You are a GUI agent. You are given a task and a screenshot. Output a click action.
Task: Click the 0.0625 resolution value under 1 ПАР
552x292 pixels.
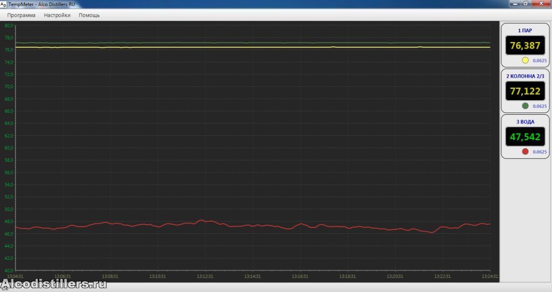pos(539,61)
